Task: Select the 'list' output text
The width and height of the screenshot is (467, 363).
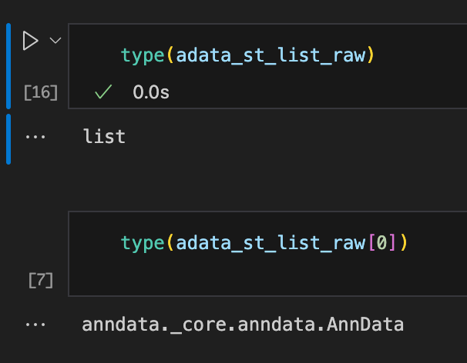Action: coord(104,136)
